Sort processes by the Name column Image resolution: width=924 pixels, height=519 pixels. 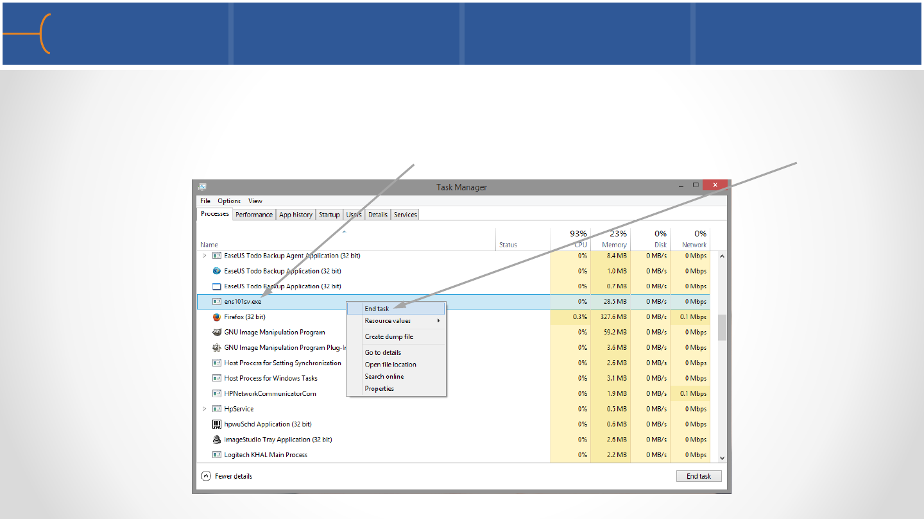346,238
